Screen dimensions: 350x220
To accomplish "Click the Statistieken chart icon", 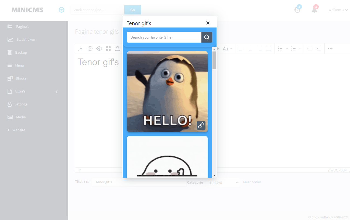I will tap(10, 39).
